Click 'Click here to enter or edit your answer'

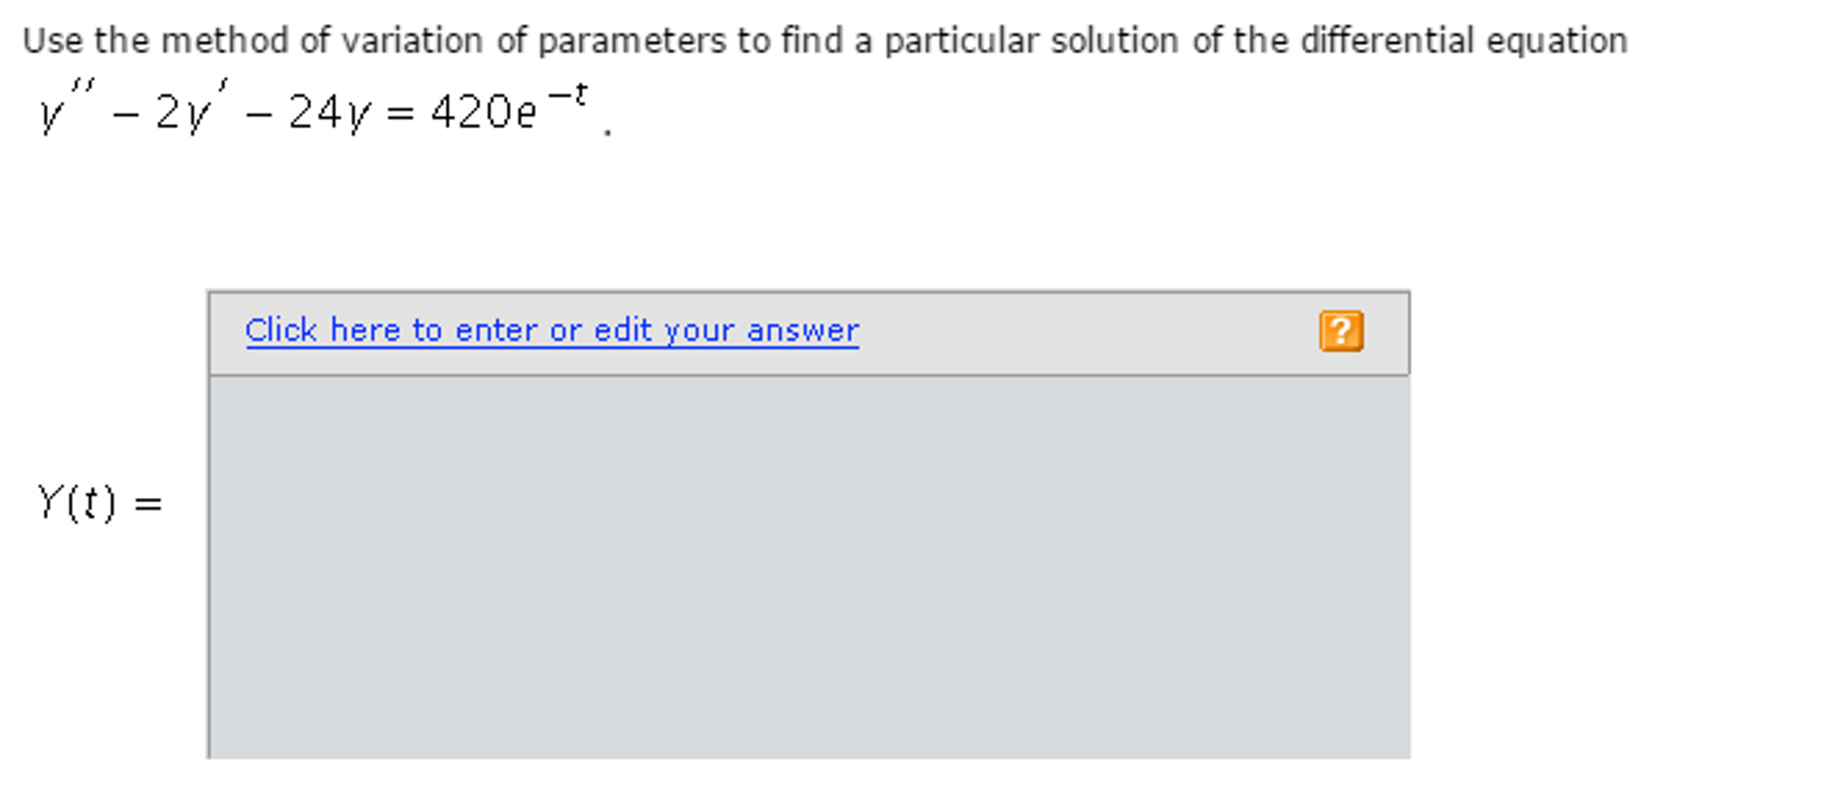[x=551, y=330]
